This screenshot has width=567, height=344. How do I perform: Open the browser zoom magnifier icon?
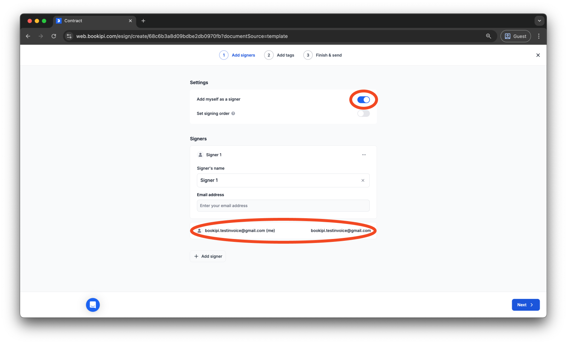[488, 36]
